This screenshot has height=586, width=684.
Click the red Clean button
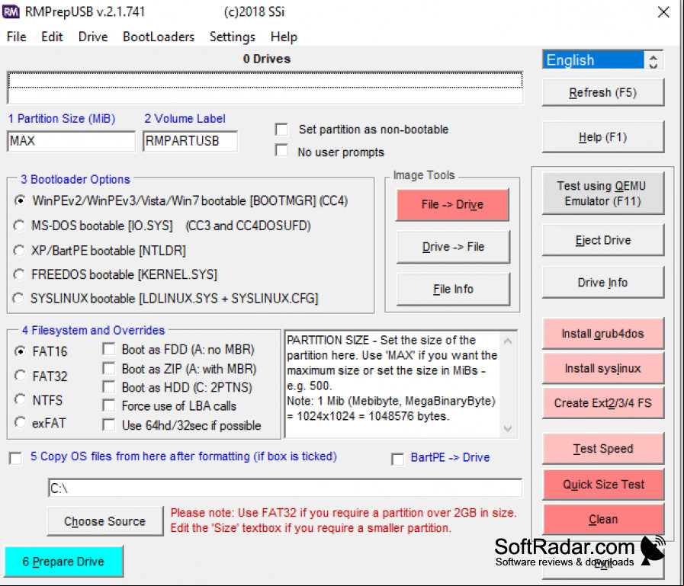point(603,519)
